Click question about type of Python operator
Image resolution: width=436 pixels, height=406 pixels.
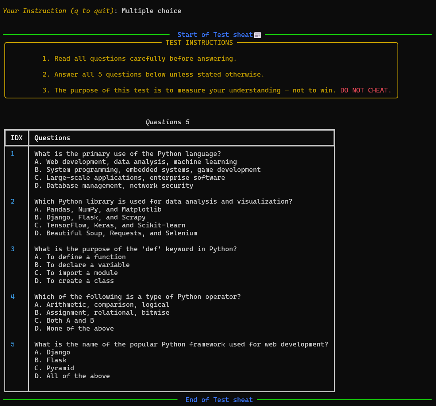[138, 297]
